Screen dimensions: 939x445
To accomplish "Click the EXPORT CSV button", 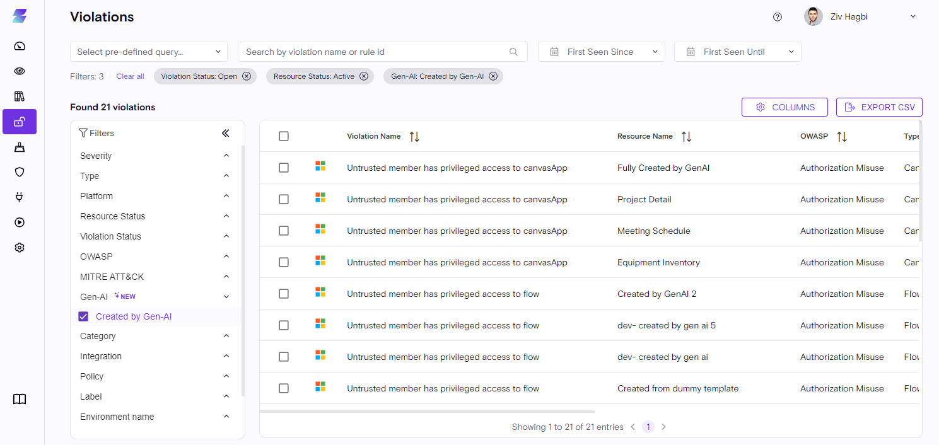I will point(879,107).
